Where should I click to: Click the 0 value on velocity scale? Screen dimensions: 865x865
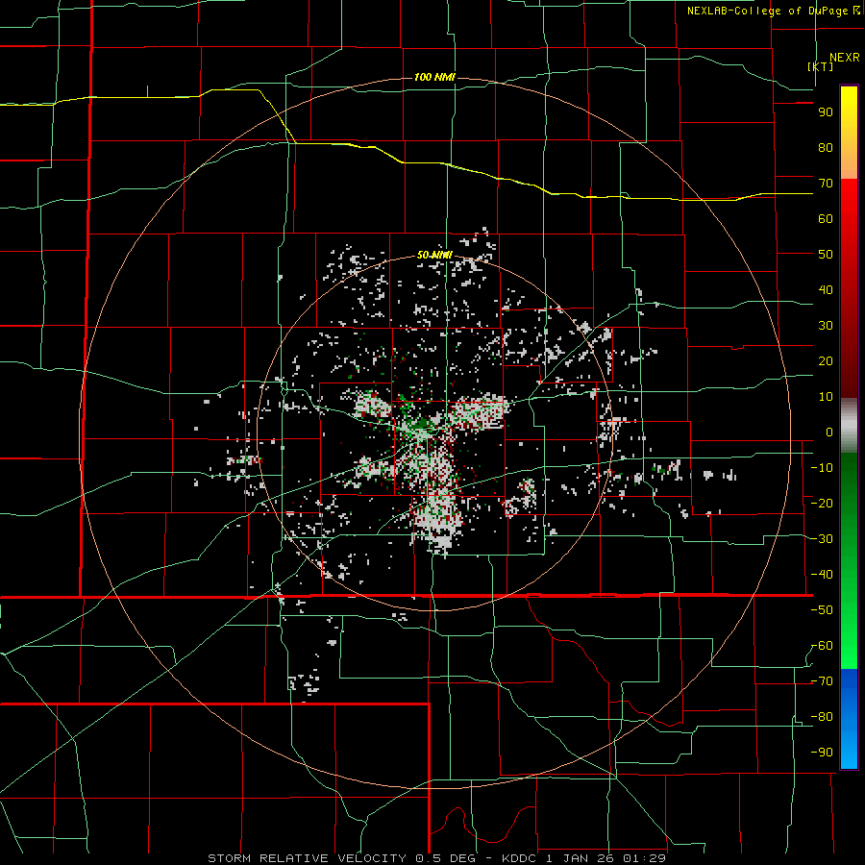click(829, 432)
